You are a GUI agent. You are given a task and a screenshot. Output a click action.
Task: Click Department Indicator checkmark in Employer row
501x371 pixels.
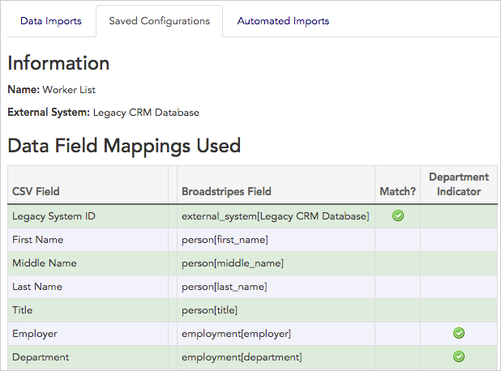click(x=459, y=333)
